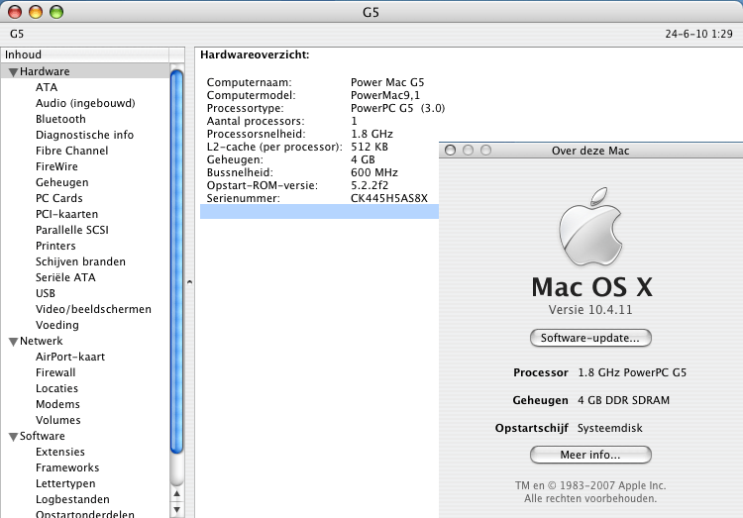The width and height of the screenshot is (743, 518).
Task: Select ATA in the Hardware list
Action: 47,87
